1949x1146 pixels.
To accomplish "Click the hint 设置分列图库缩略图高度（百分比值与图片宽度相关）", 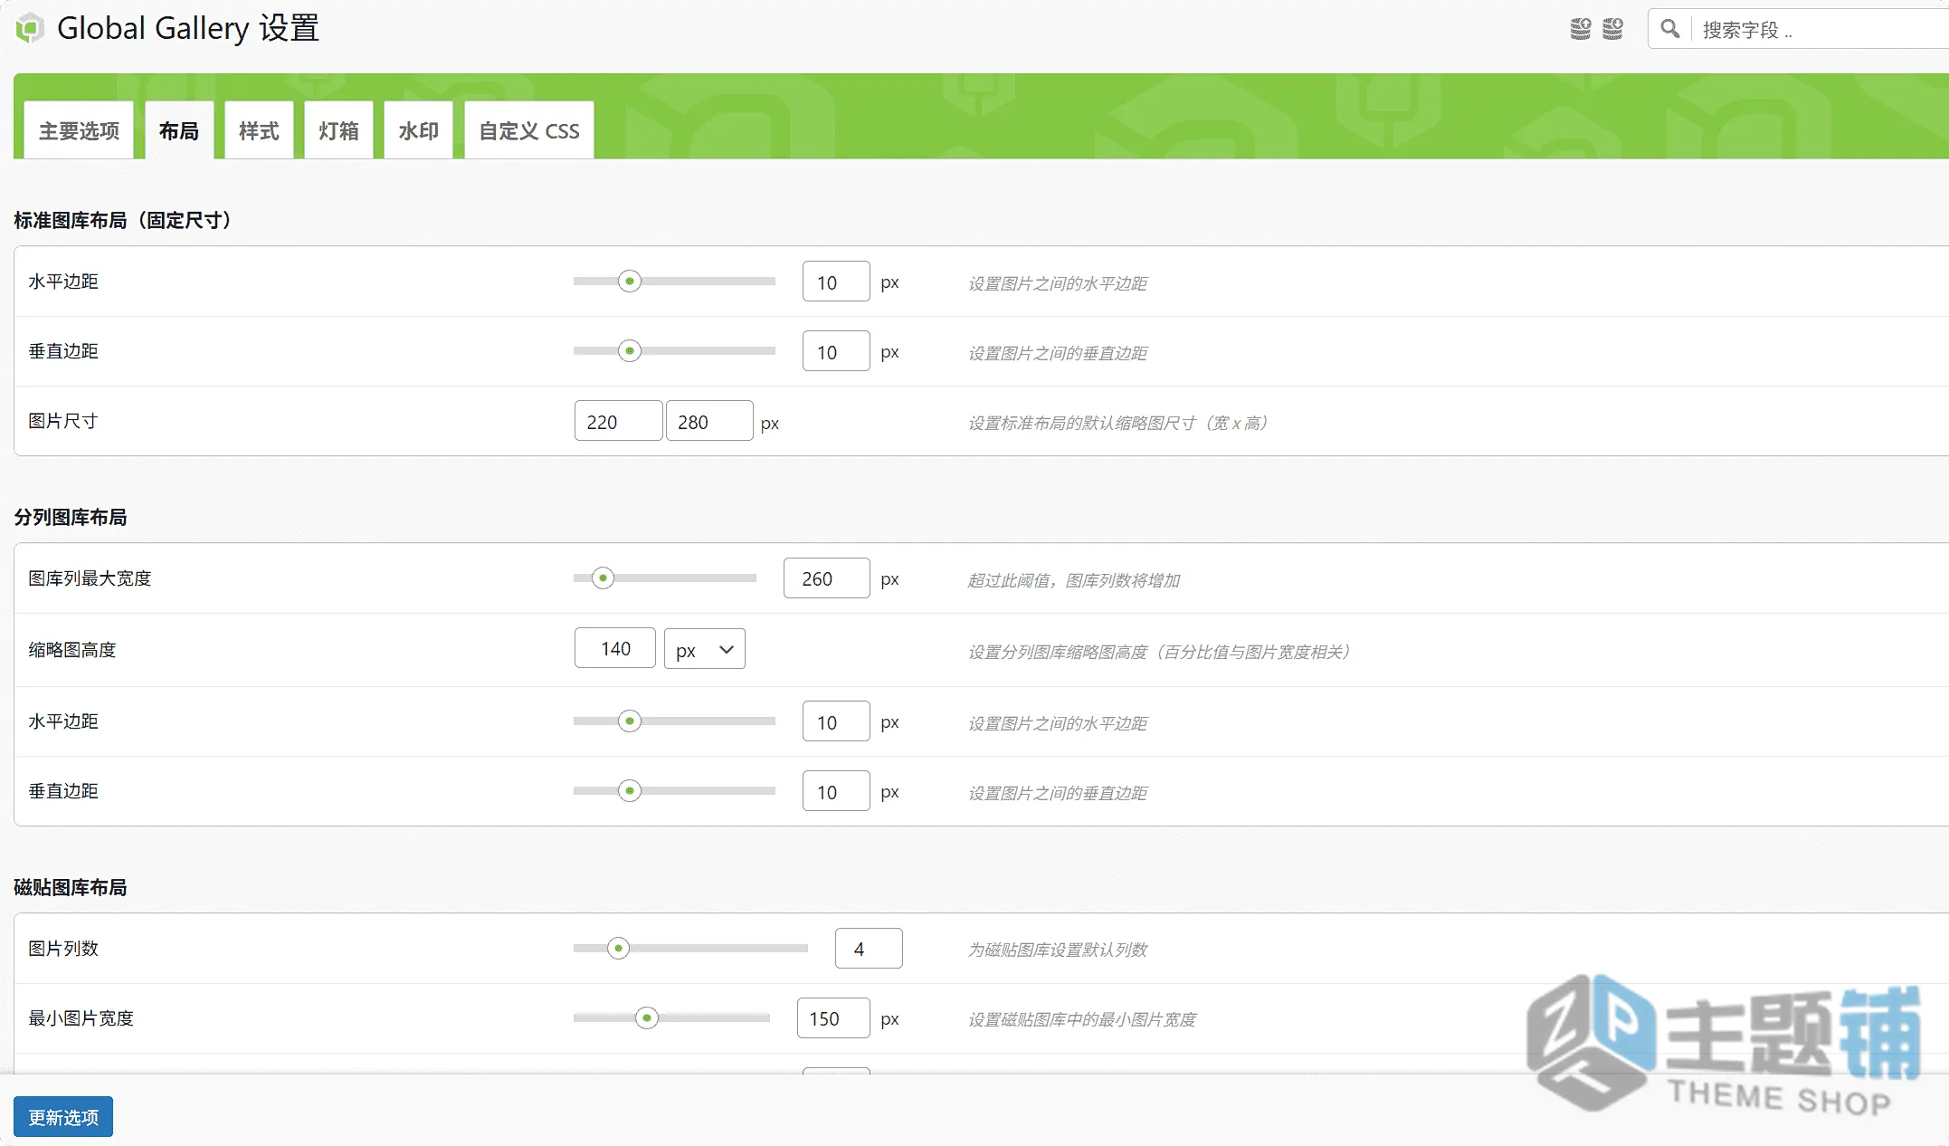I will pyautogui.click(x=1160, y=652).
